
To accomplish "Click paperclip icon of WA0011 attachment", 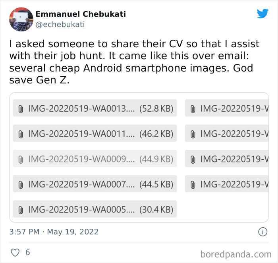I will (21, 134).
